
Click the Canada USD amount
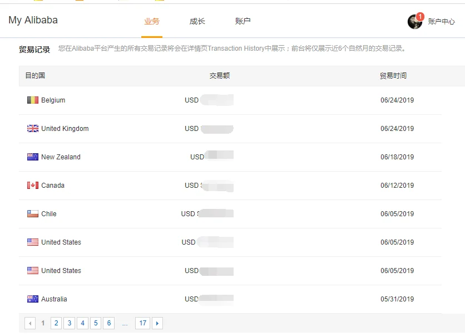point(209,186)
